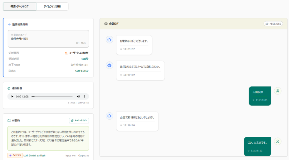289x160 pixels.
Task: Mute the call recording volume icon
Action: [x=78, y=96]
